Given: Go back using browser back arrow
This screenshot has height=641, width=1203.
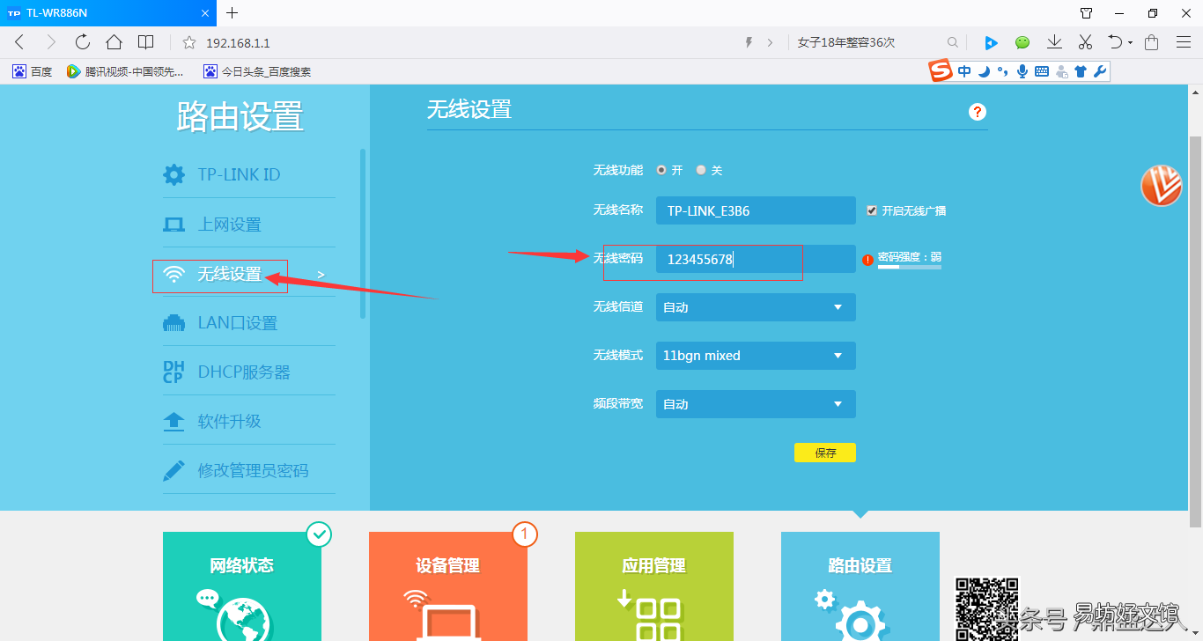Looking at the screenshot, I should (x=20, y=42).
